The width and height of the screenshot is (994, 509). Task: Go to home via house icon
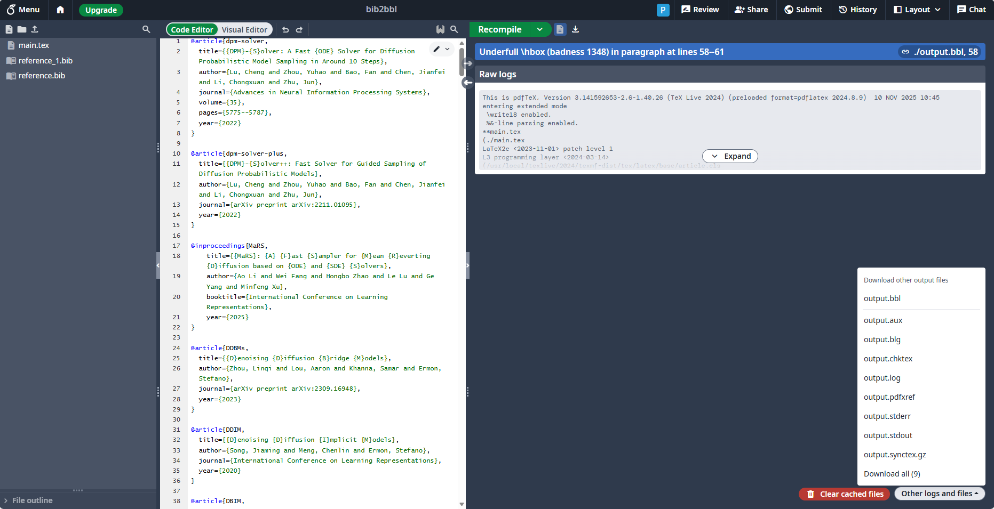click(60, 10)
